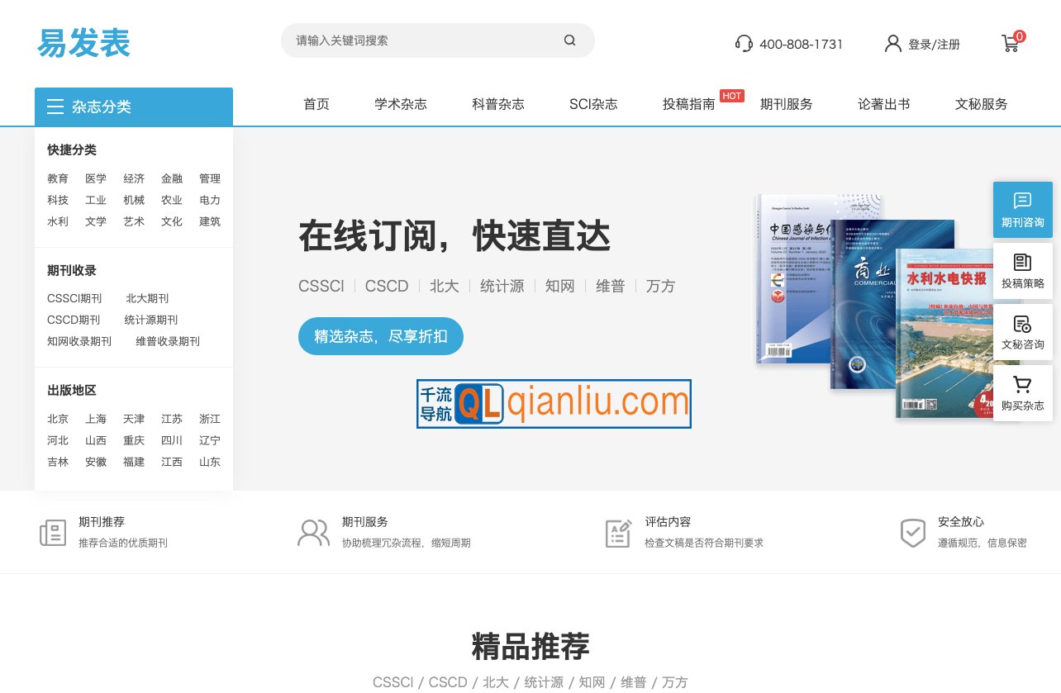Click the 水利水电快报 magazine cover
Image resolution: width=1061 pixels, height=693 pixels.
[941, 347]
